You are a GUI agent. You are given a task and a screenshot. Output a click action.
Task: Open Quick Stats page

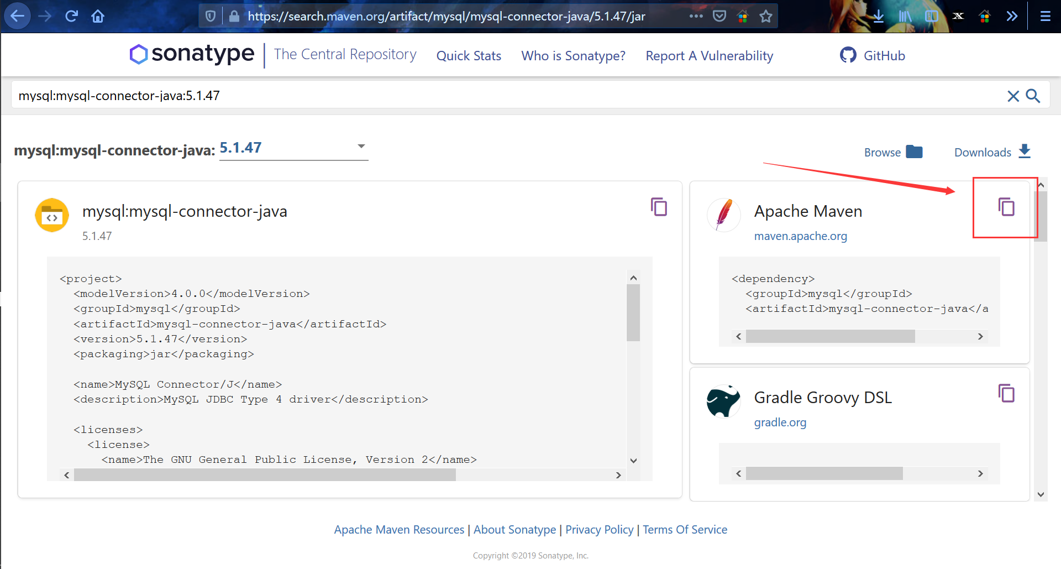click(469, 56)
